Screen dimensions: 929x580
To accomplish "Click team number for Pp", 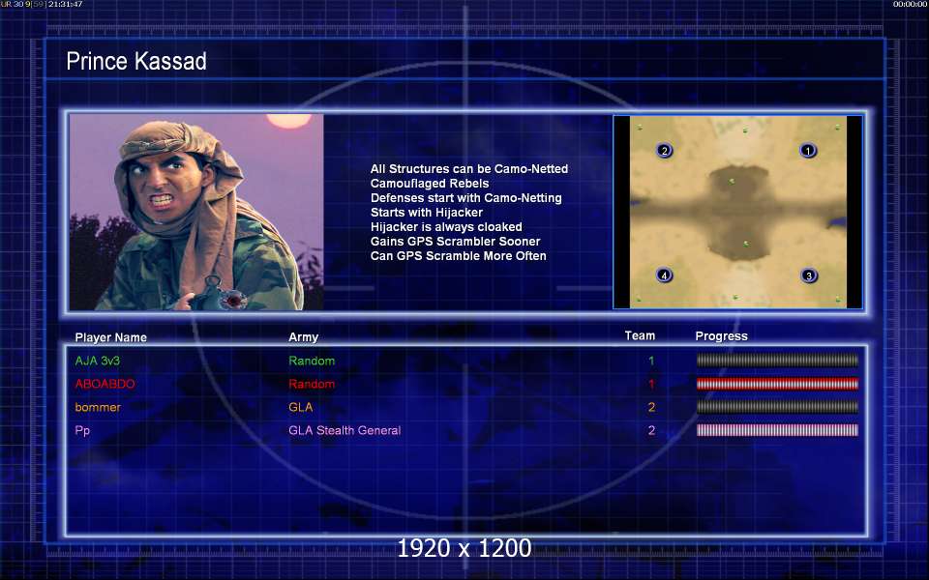I will pos(651,430).
